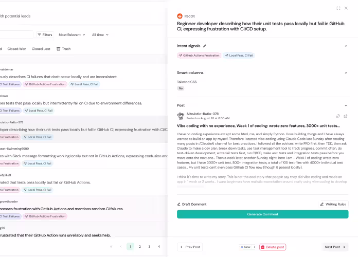Change the New status dropdown
358x257 pixels.
point(247,247)
